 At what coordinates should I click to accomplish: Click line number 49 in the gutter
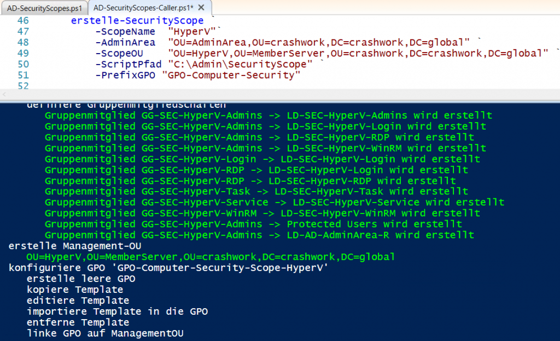23,53
